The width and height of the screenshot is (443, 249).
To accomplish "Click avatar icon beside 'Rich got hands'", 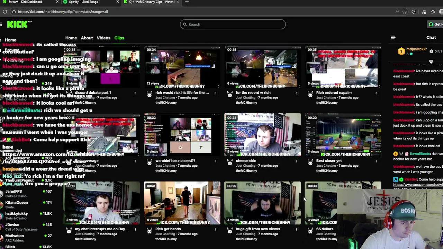I will [149, 230].
